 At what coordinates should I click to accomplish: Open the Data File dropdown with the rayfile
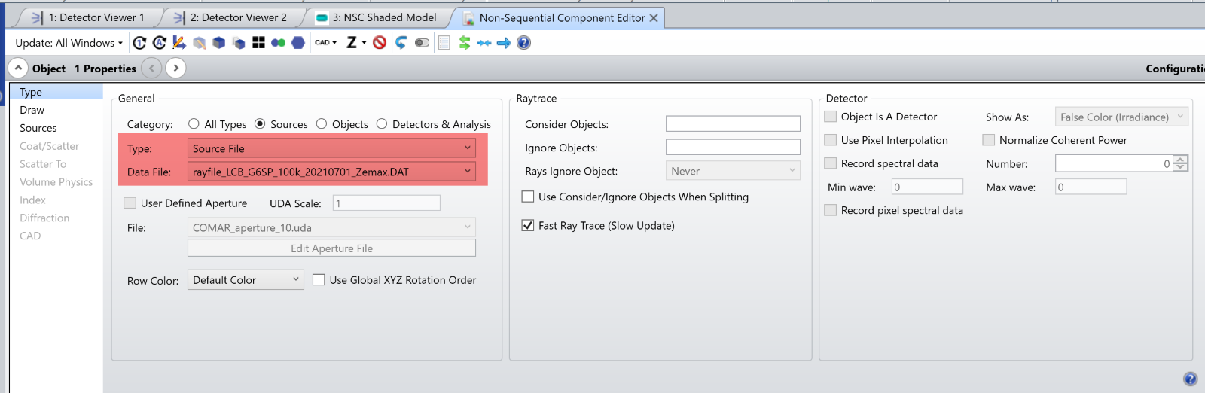click(x=331, y=172)
